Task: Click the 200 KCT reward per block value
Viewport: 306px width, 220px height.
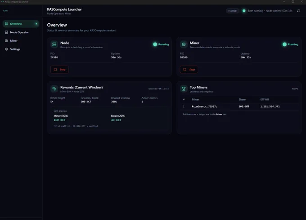Action: coord(86,101)
